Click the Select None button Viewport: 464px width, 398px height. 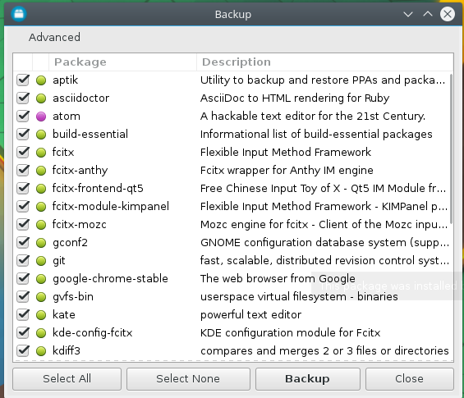pyautogui.click(x=188, y=379)
